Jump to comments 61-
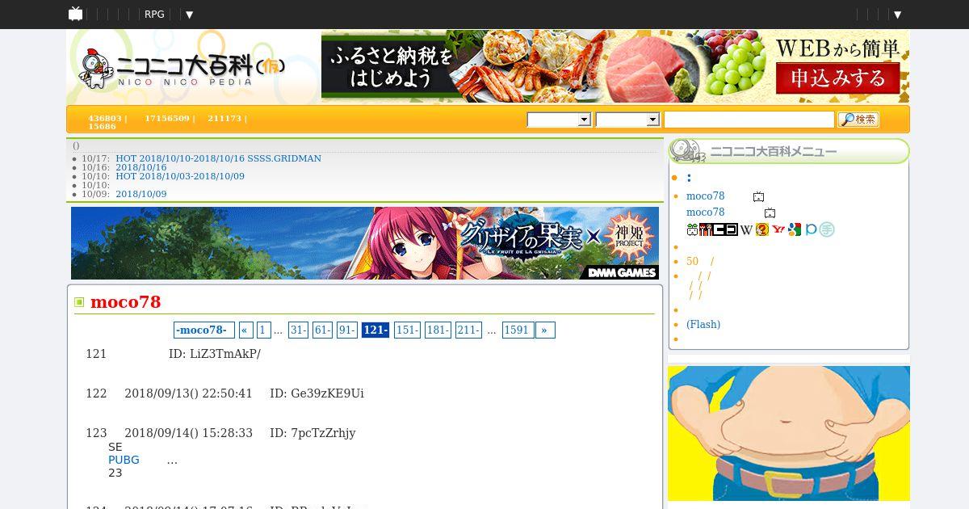 [x=322, y=330]
